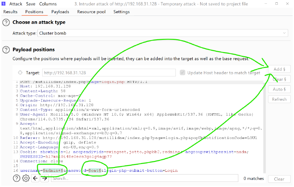Viewport: 294px width, 187px height.
Task: Select the Positions tab
Action: 34,12
